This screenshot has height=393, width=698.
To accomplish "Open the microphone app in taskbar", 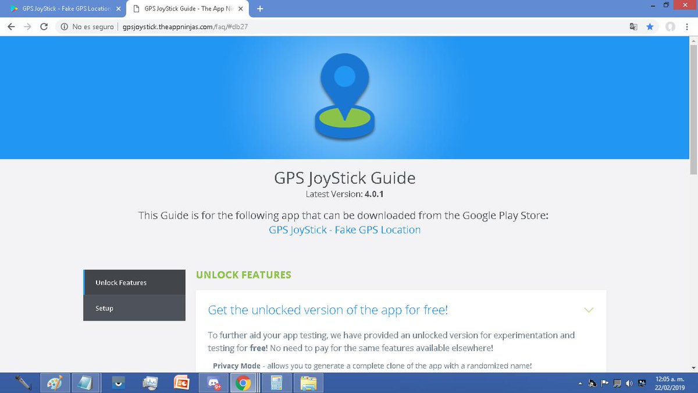I will [x=22, y=383].
